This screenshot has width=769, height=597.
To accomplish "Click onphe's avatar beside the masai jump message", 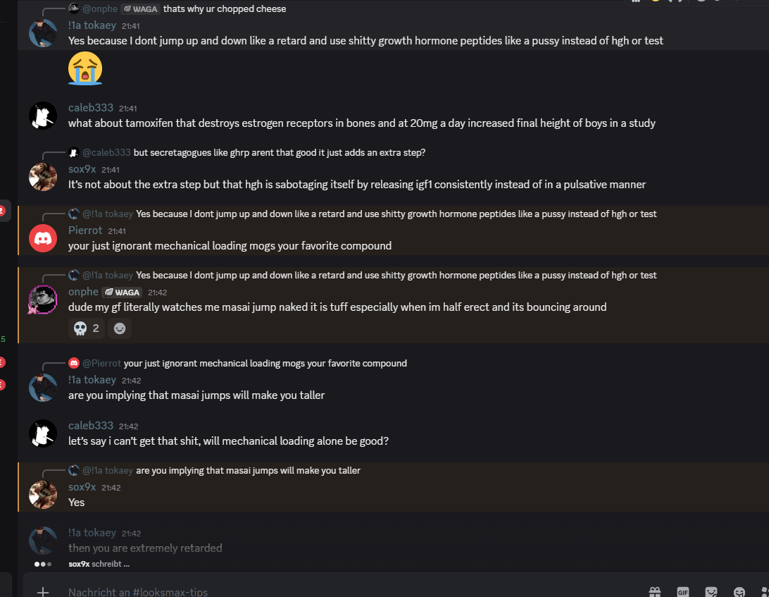I will (43, 300).
